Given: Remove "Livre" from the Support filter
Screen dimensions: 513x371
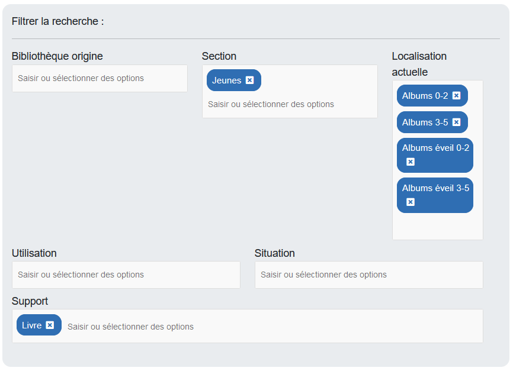Looking at the screenshot, I should (x=50, y=325).
